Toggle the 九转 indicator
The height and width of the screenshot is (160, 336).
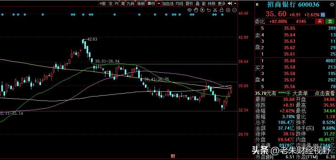coord(130,4)
